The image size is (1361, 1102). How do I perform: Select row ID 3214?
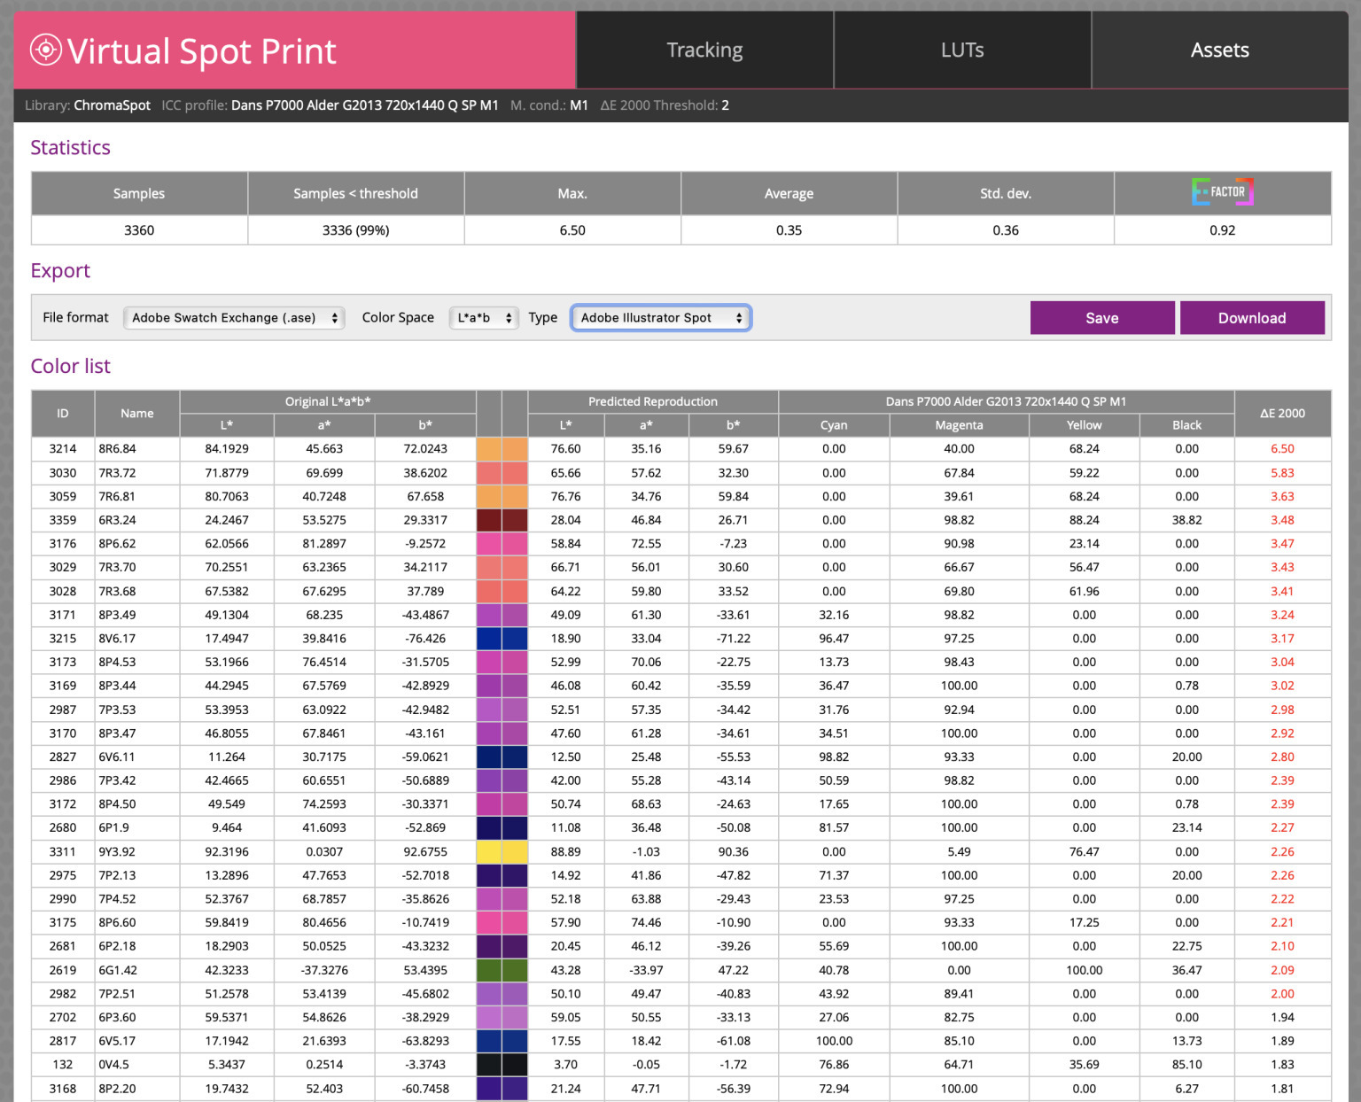tap(63, 449)
